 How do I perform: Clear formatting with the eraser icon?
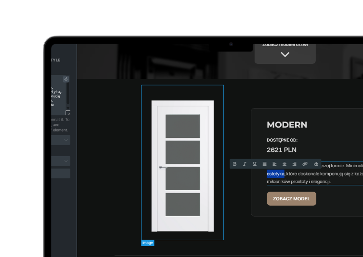[x=316, y=164]
